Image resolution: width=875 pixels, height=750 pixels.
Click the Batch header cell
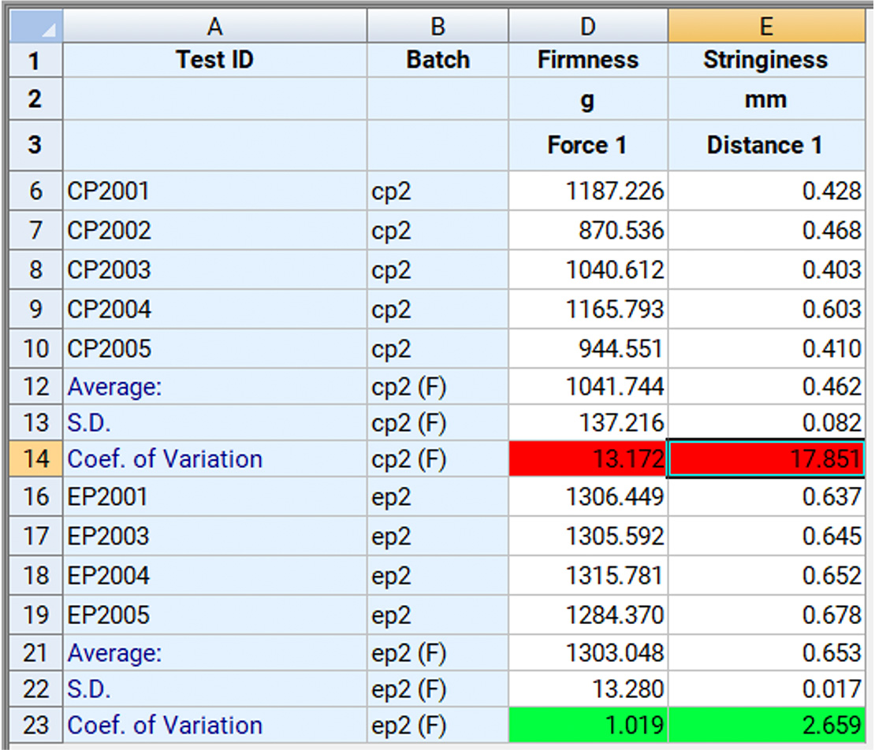click(x=438, y=60)
